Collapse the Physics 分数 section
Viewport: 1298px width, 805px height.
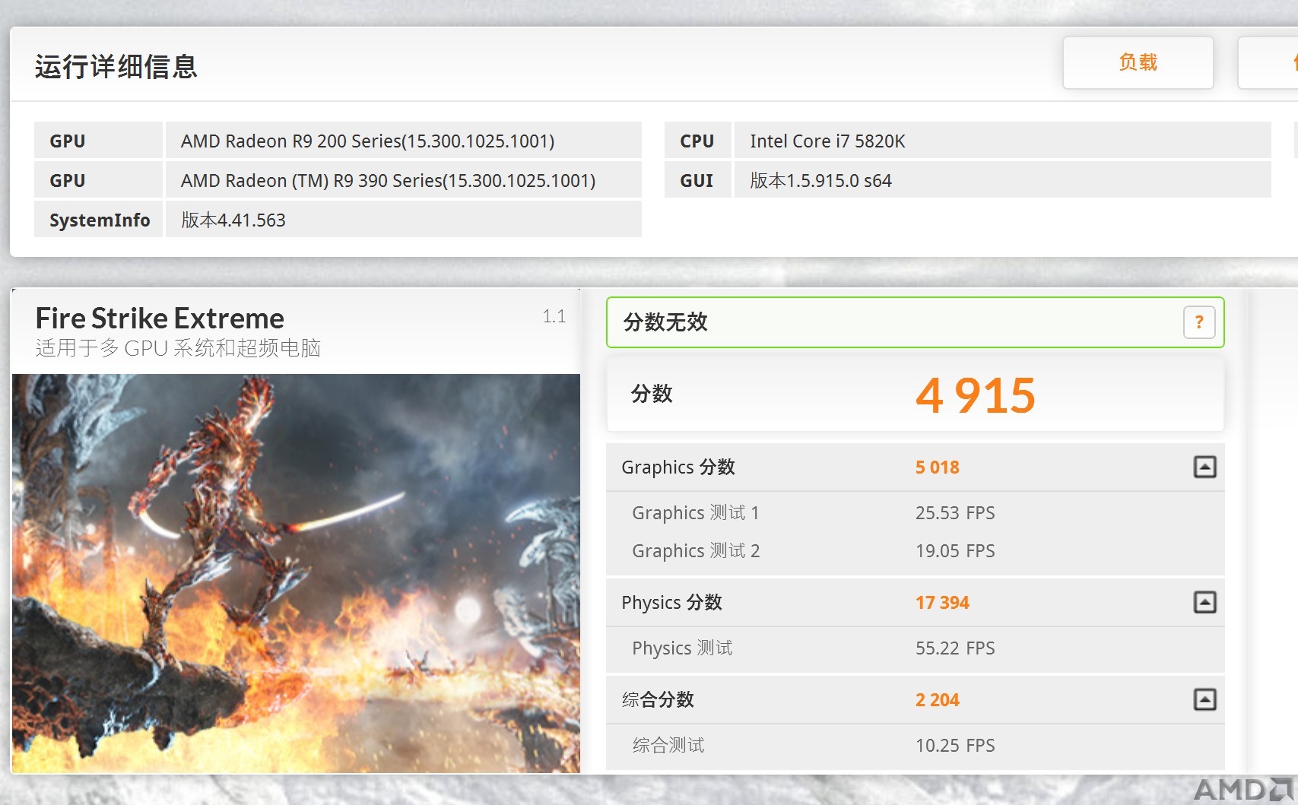click(x=1204, y=602)
